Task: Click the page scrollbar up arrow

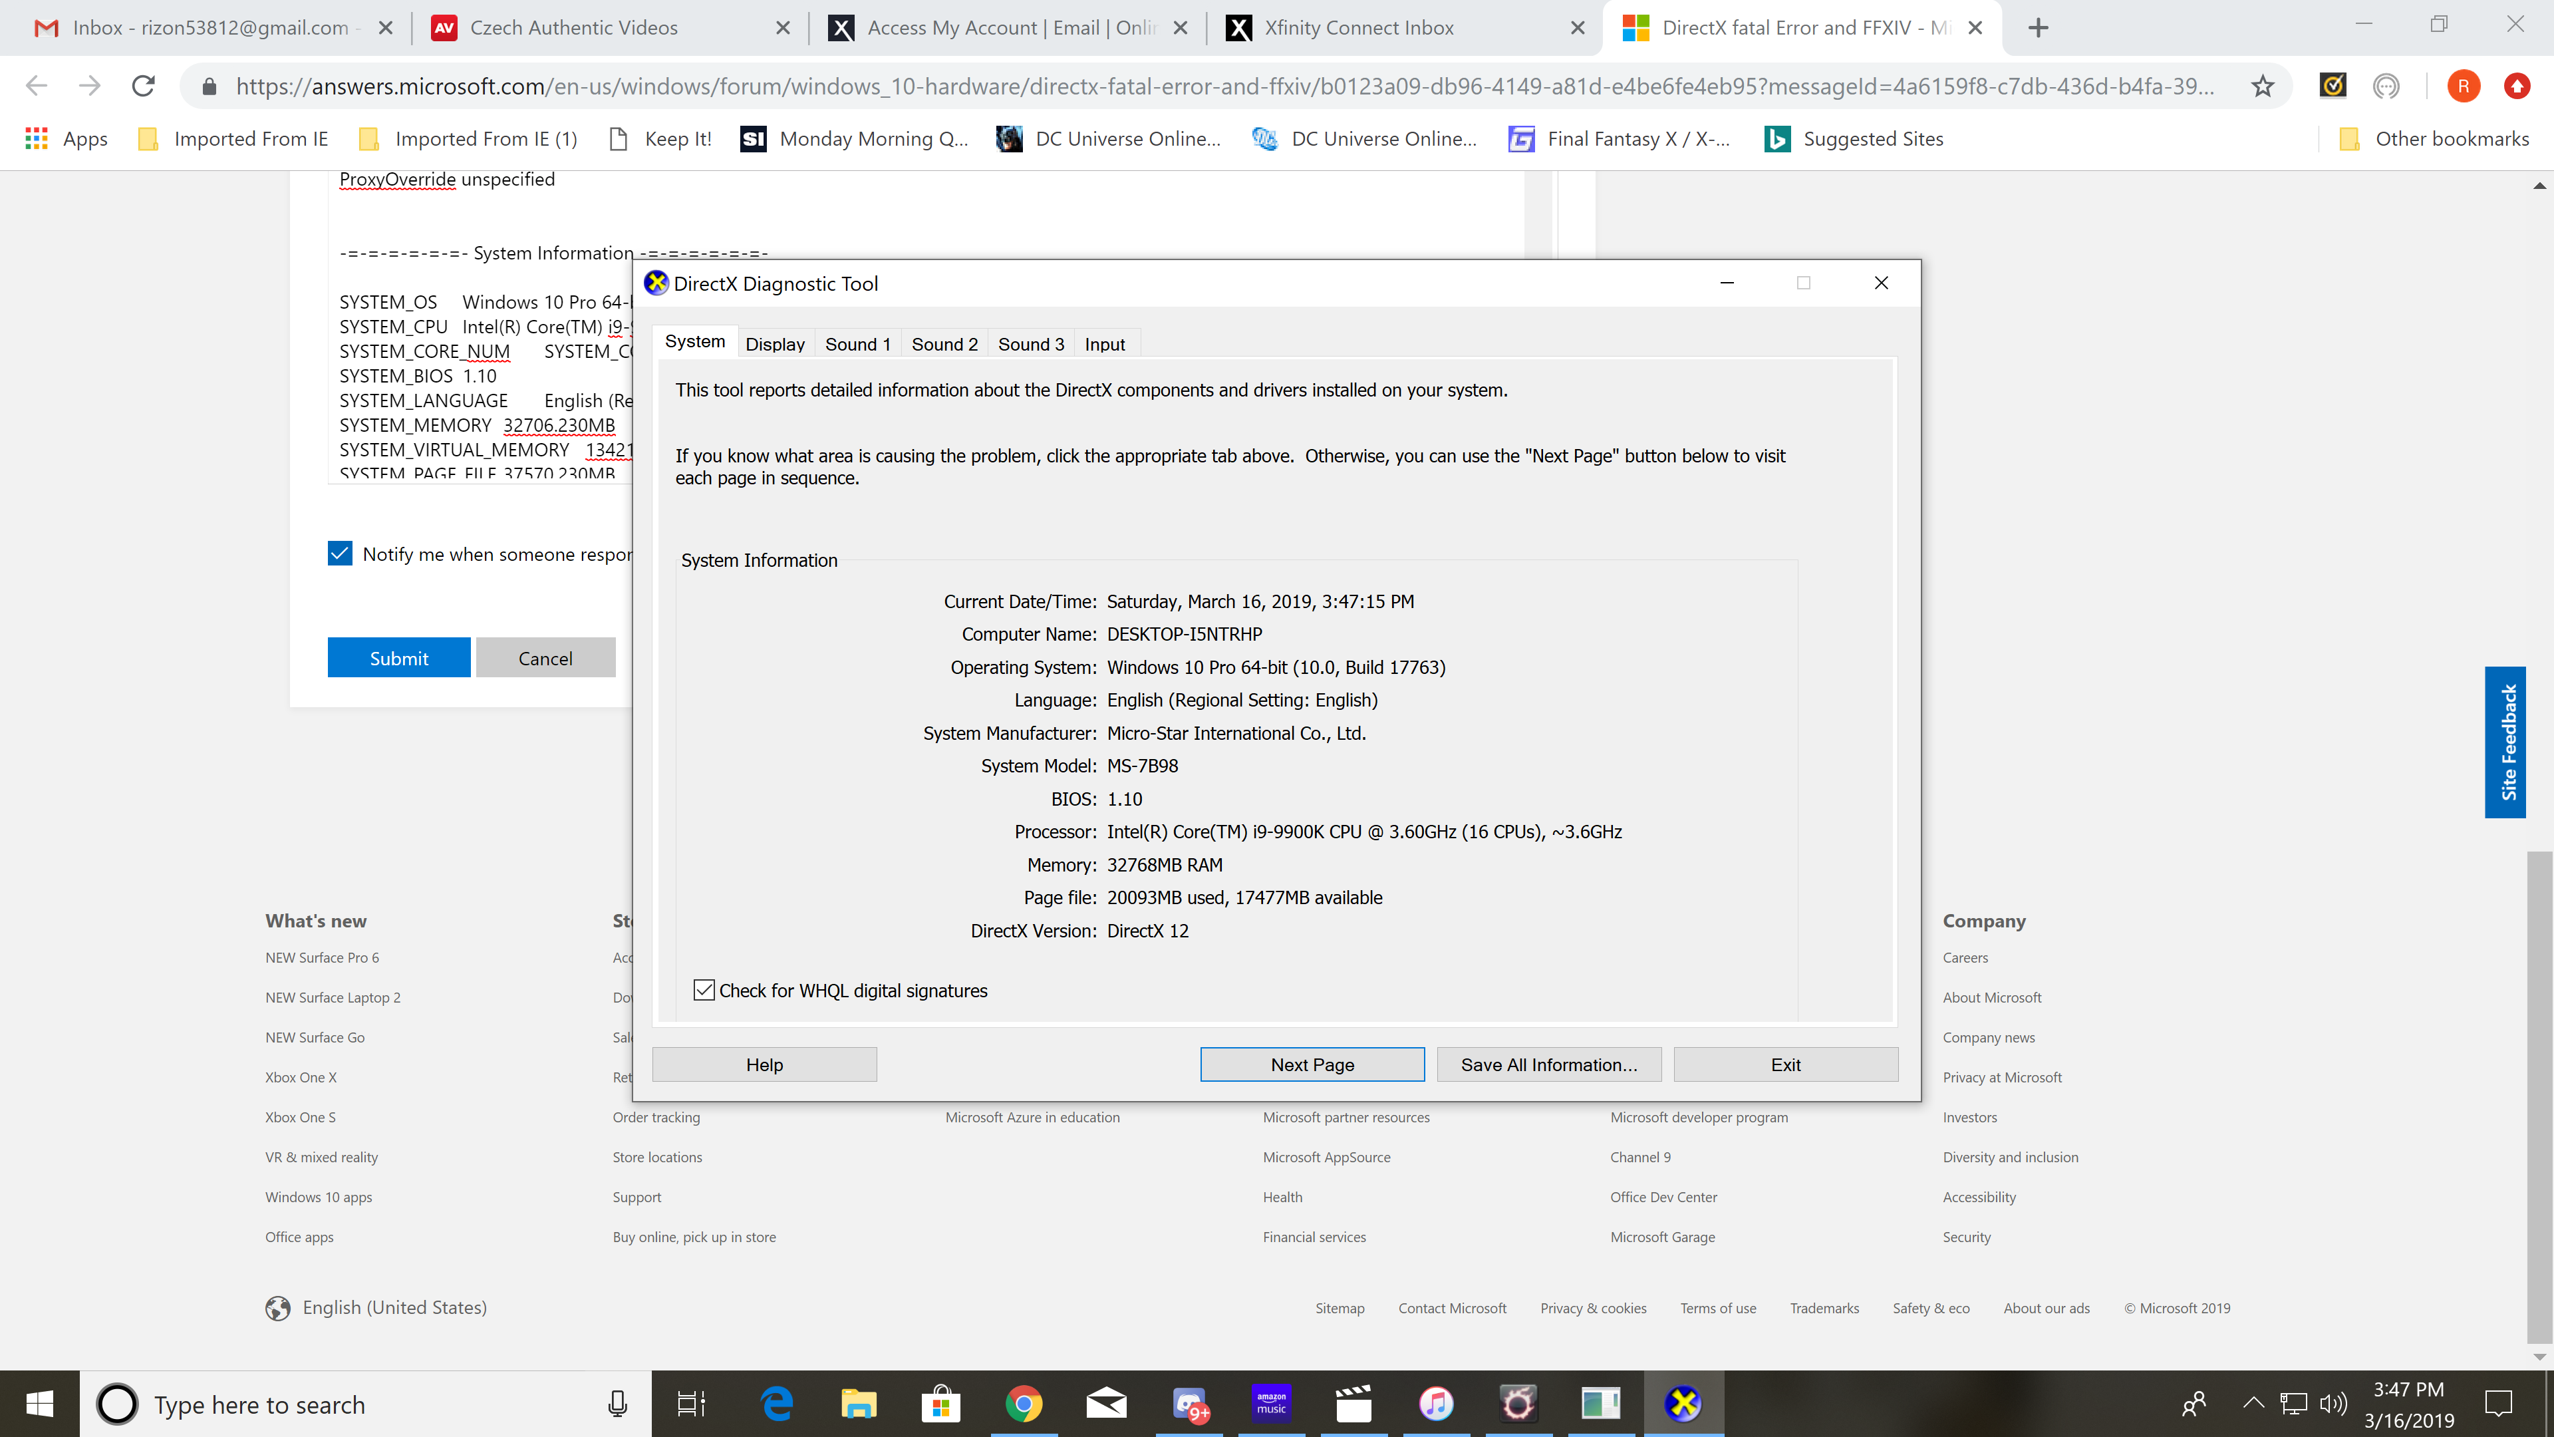Action: click(x=2539, y=186)
